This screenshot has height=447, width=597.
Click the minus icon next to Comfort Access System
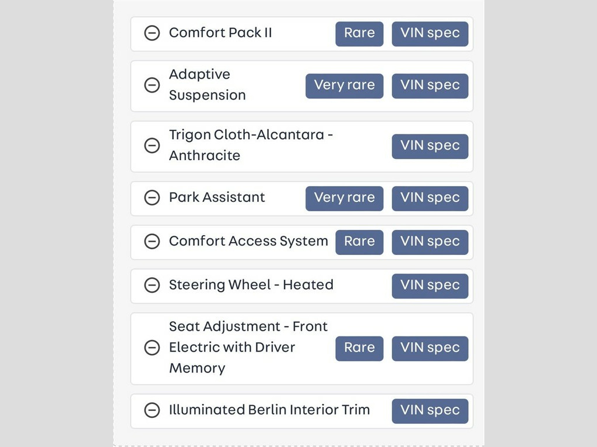(x=152, y=242)
